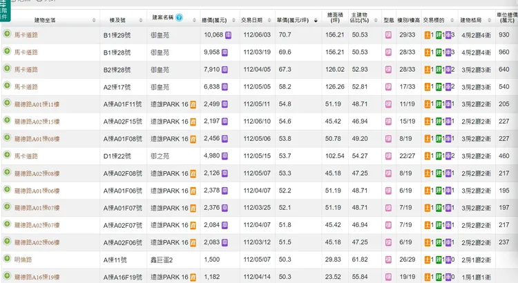Click sort arrows on 交易日期 column header
This screenshot has height=283, width=518.
[269, 21]
